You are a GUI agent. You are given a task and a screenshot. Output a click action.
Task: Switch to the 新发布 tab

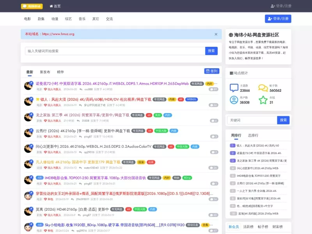45,72
